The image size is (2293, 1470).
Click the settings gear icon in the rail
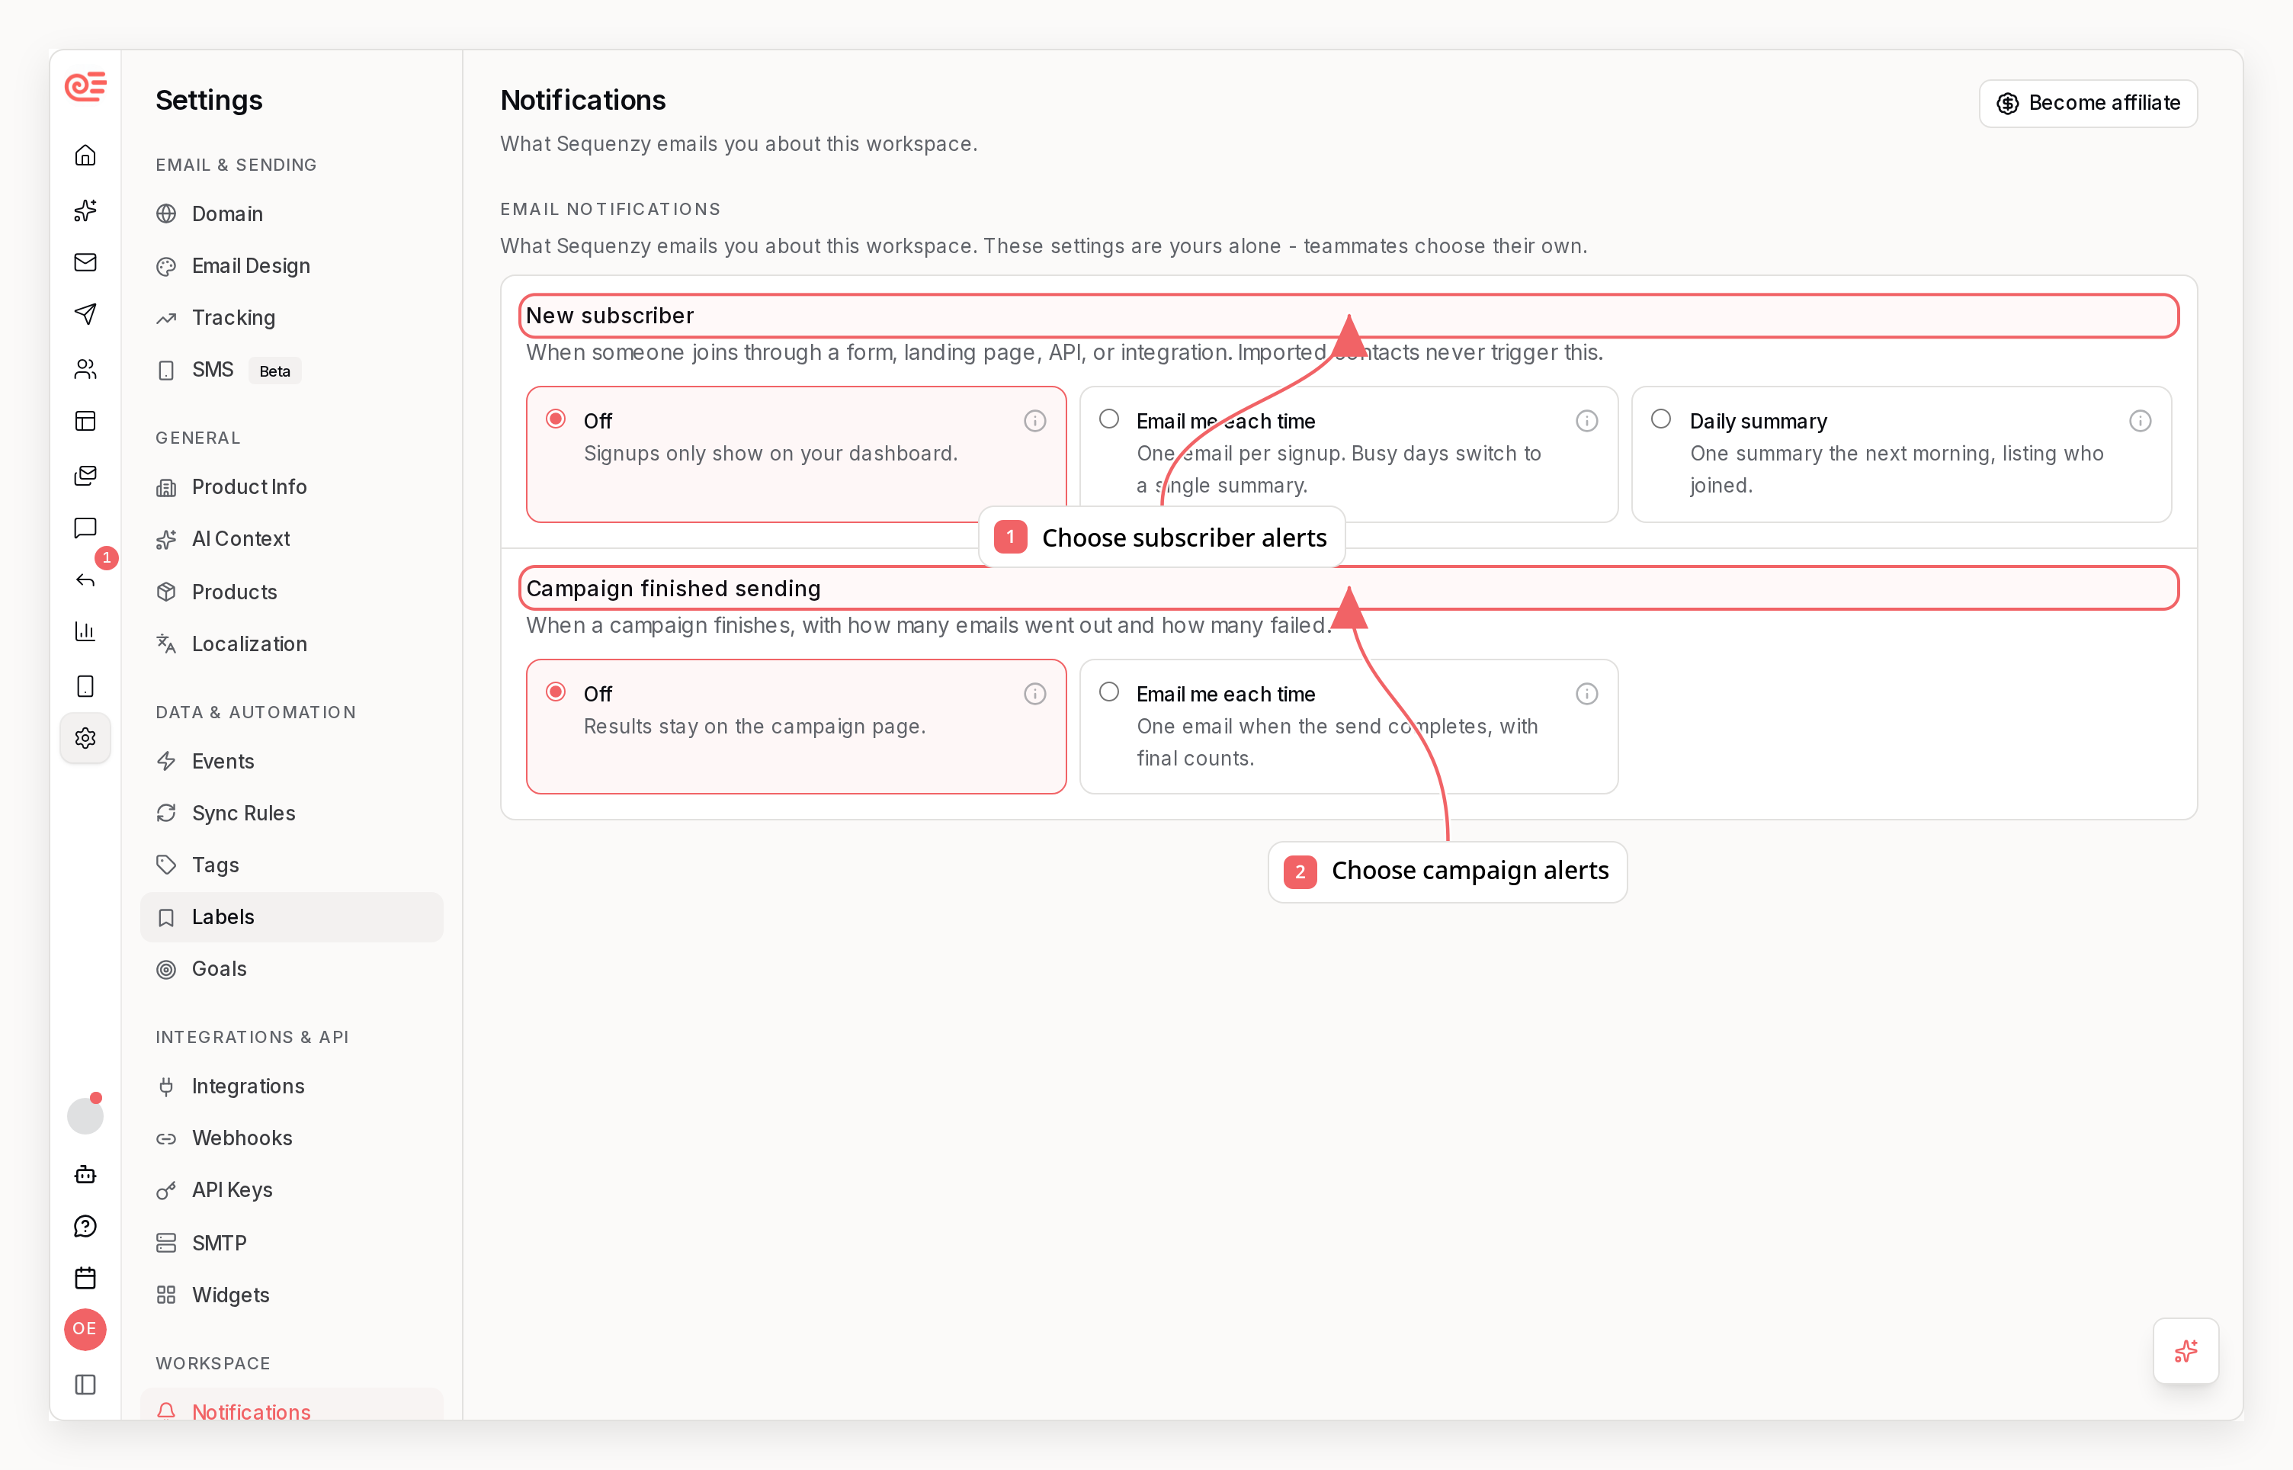tap(85, 738)
